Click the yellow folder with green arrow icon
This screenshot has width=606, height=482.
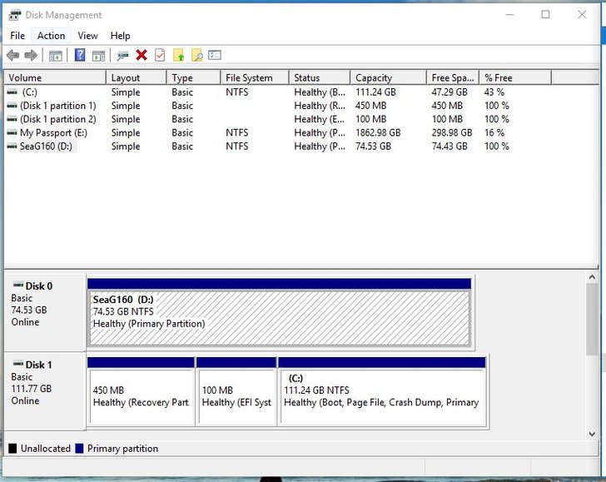(x=178, y=55)
